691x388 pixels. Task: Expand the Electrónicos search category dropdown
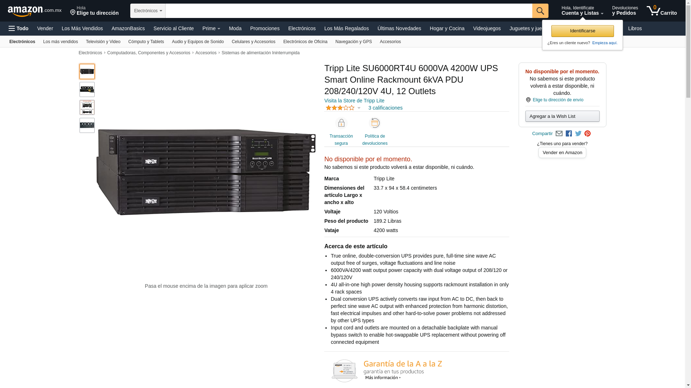pos(148,11)
